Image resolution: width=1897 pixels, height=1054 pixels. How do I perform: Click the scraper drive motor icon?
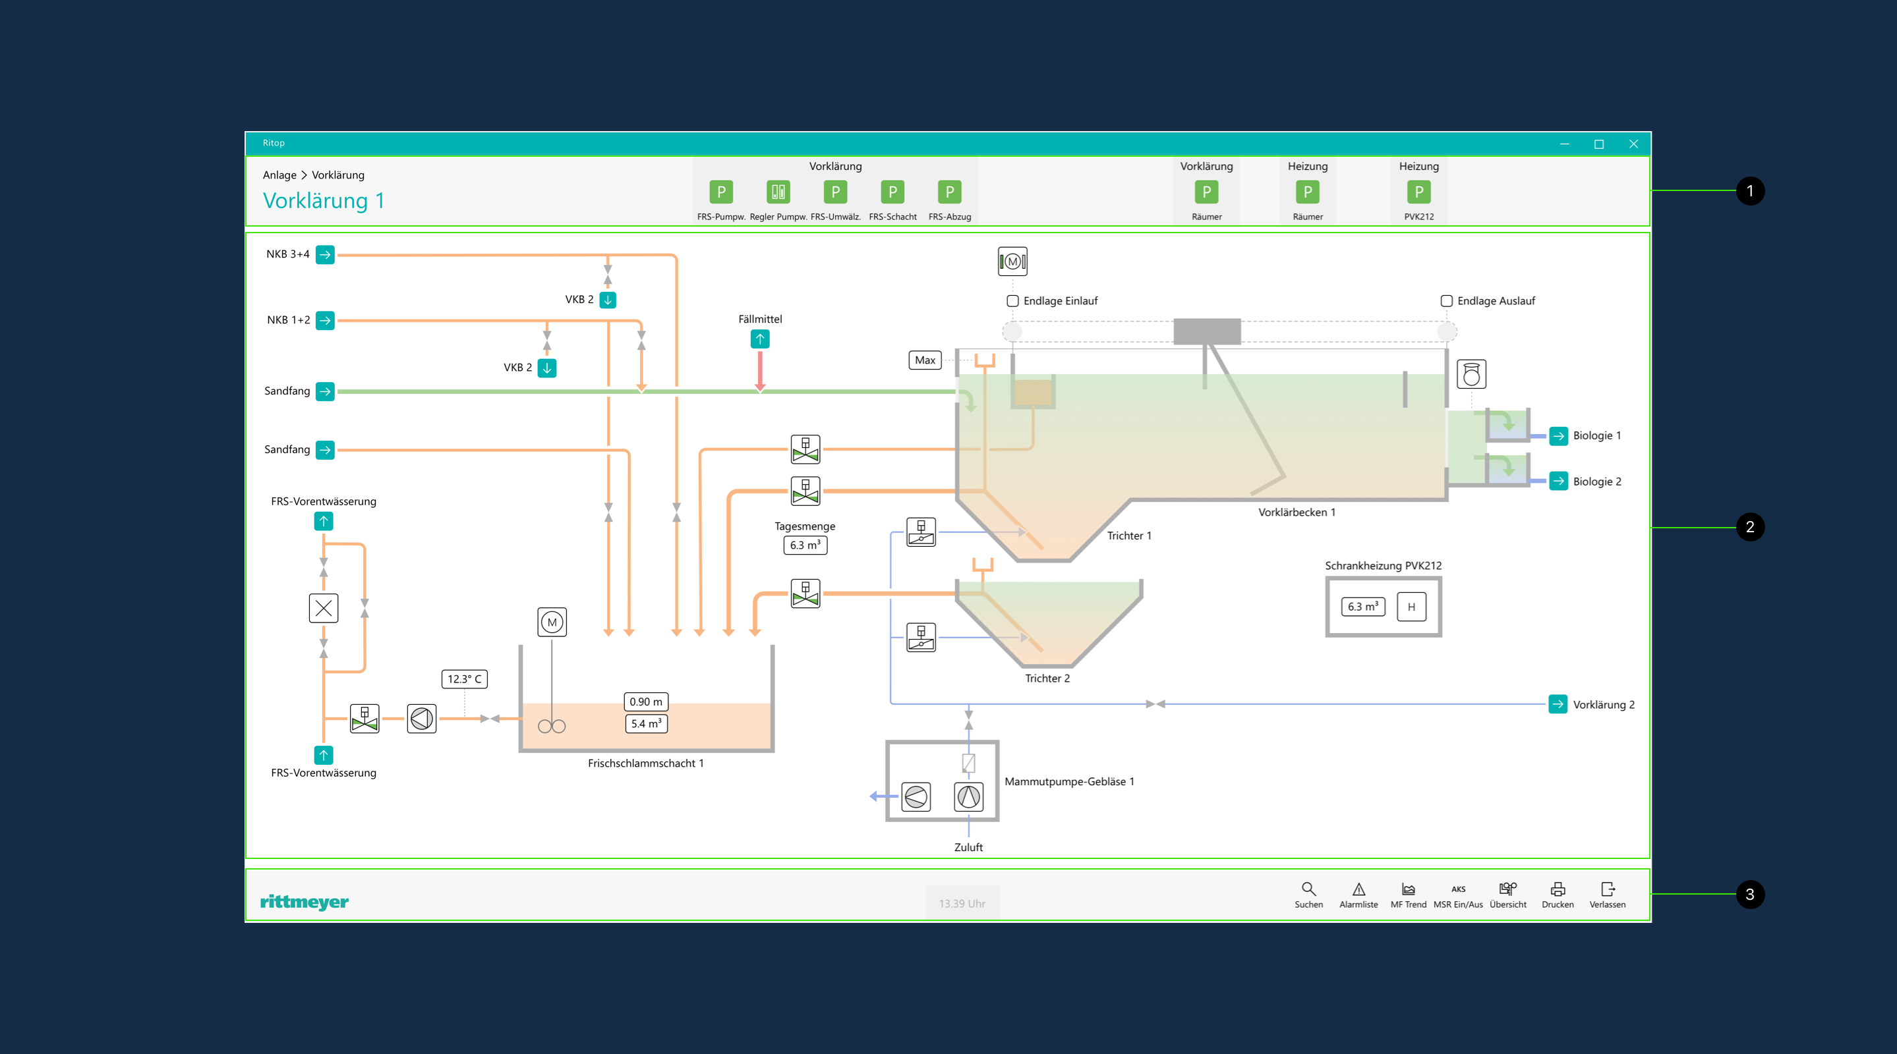coord(1012,262)
